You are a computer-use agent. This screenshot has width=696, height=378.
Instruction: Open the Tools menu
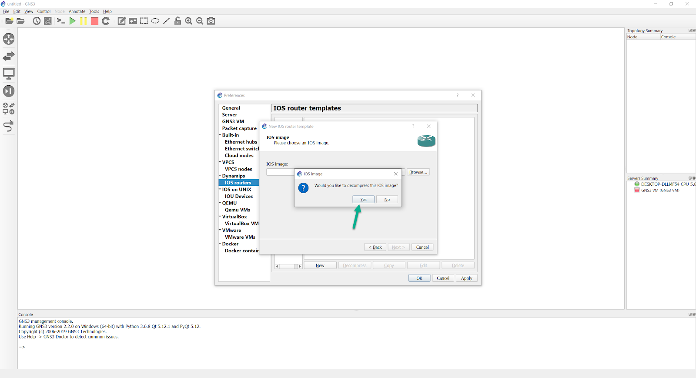tap(94, 11)
